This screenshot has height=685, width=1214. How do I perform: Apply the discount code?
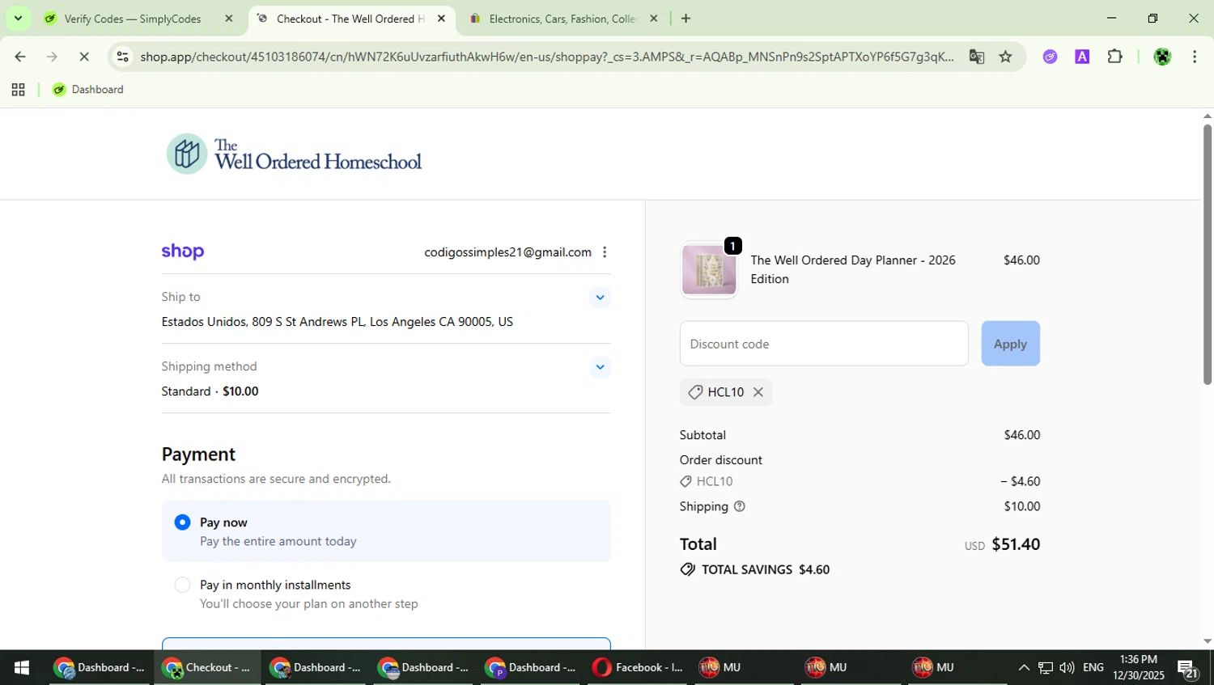tap(1010, 344)
